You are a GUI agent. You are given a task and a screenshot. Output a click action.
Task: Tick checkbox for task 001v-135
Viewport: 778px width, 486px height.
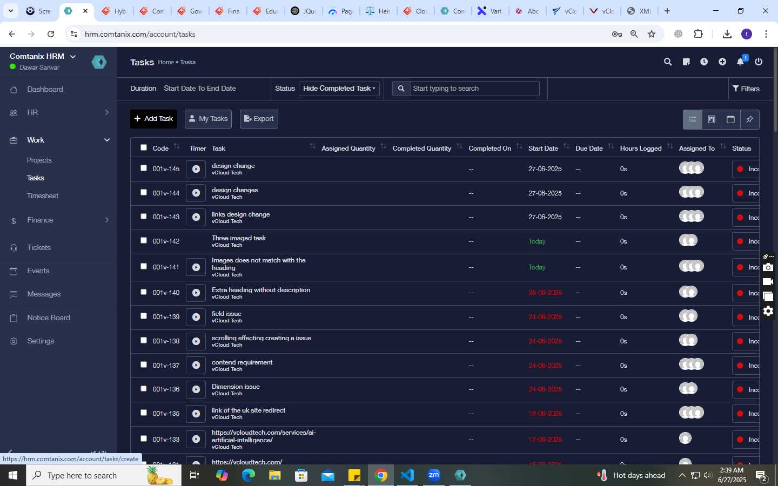coord(144,413)
